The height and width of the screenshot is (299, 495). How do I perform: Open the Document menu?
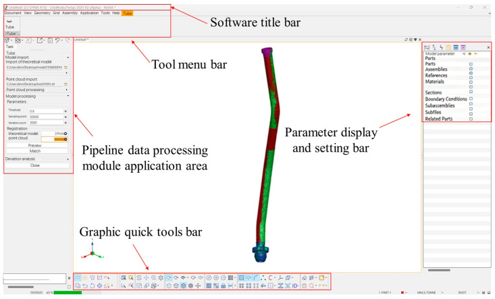(x=13, y=13)
